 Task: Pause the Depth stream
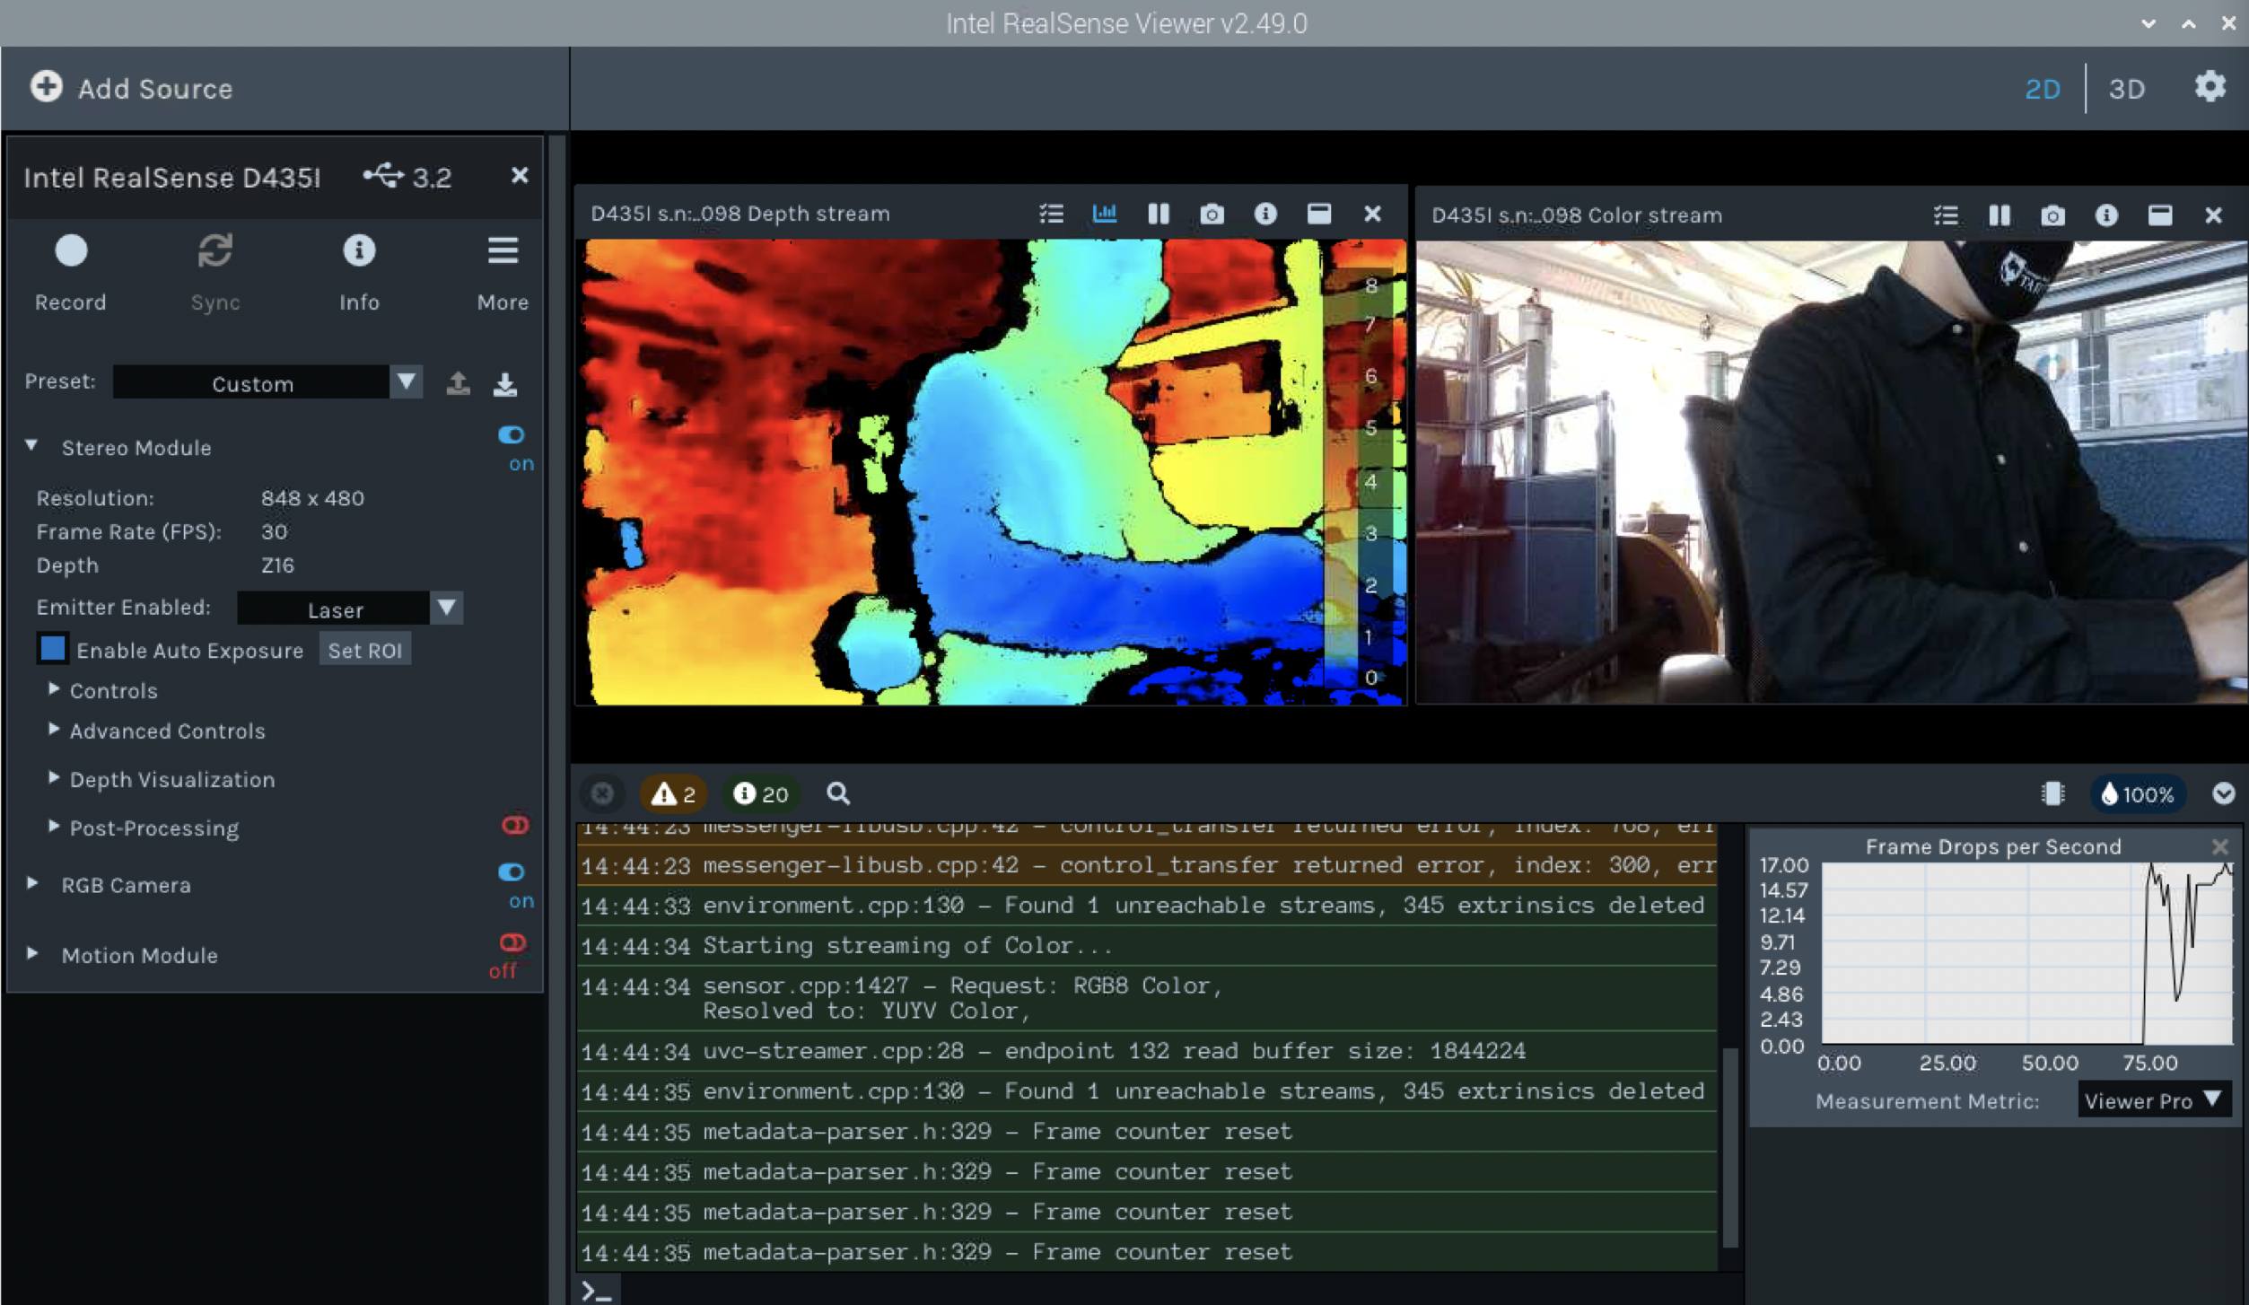click(1159, 214)
